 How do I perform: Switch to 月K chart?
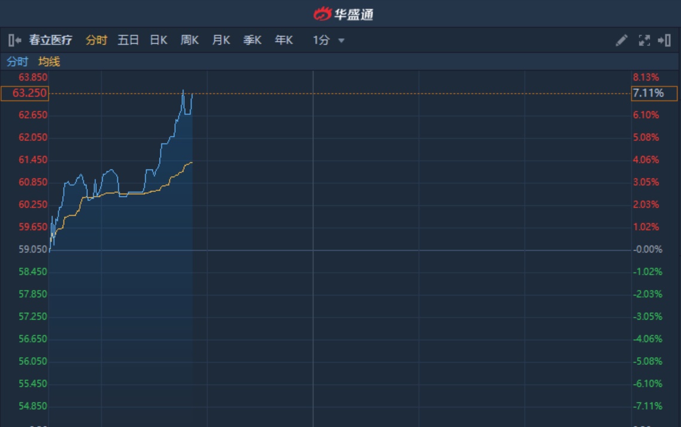pos(221,41)
